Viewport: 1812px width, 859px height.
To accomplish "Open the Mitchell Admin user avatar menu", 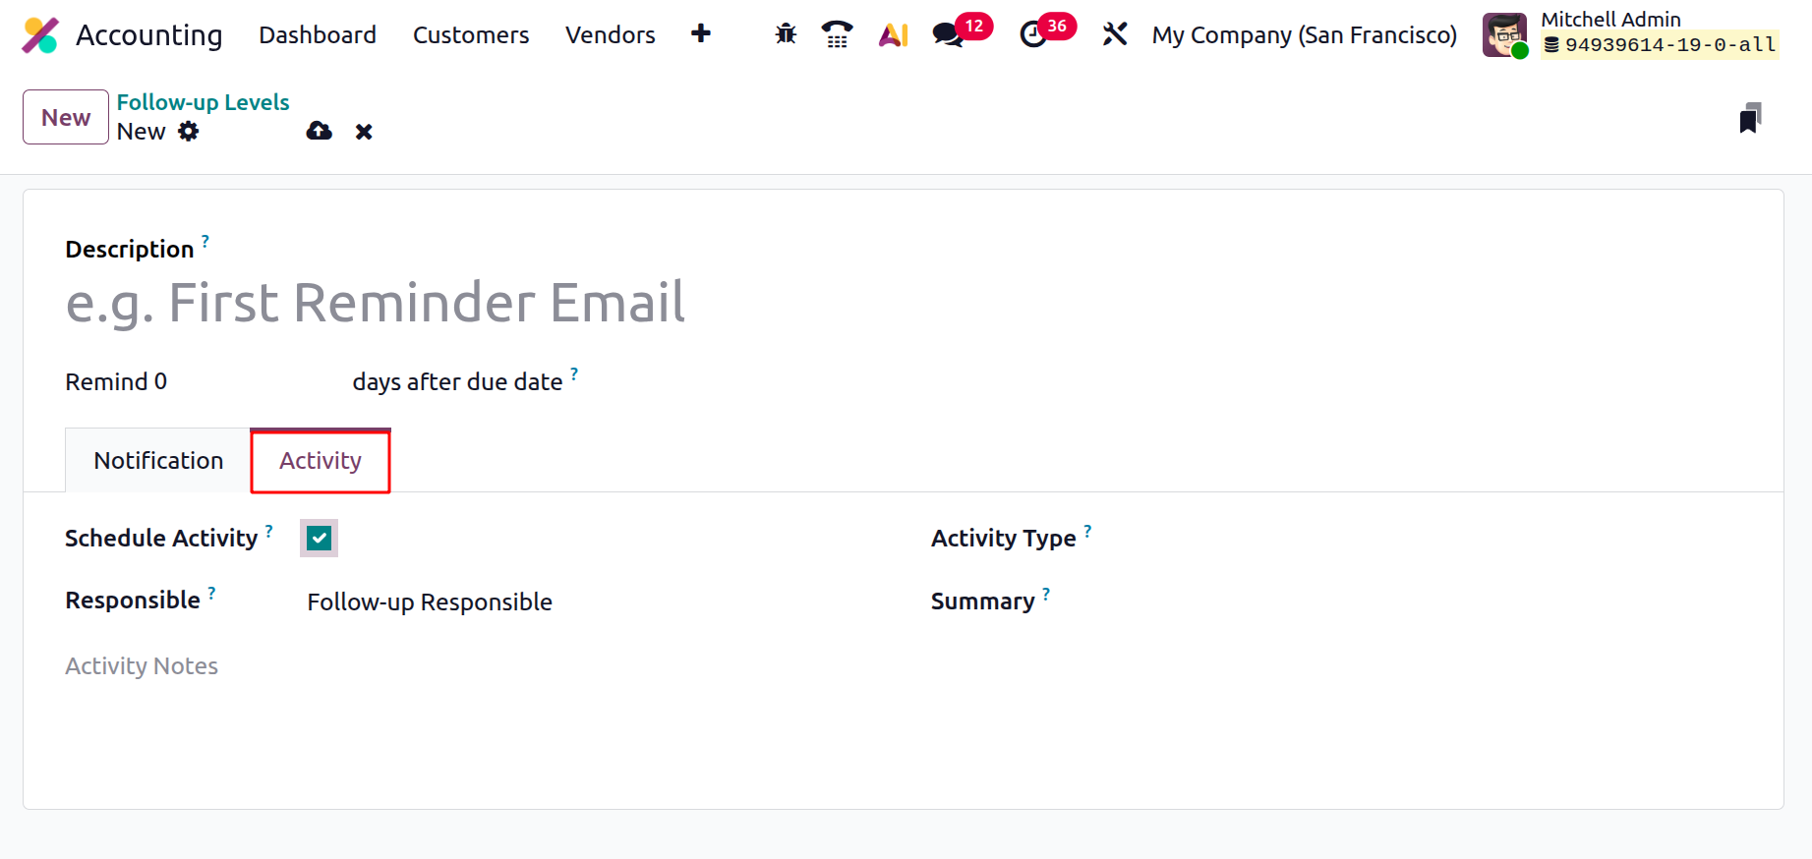I will (1504, 35).
